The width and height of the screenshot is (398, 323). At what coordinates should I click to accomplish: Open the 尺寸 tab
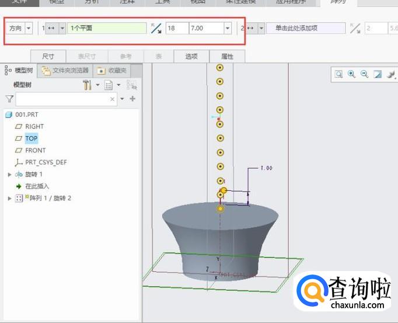(x=48, y=57)
